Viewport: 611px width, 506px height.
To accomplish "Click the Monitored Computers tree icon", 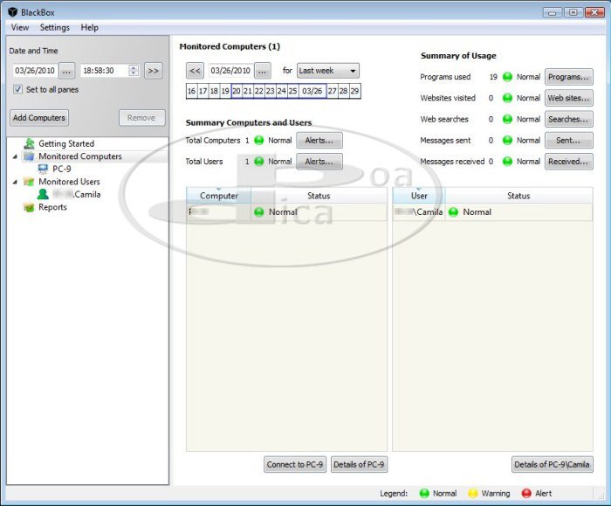I will [x=30, y=156].
